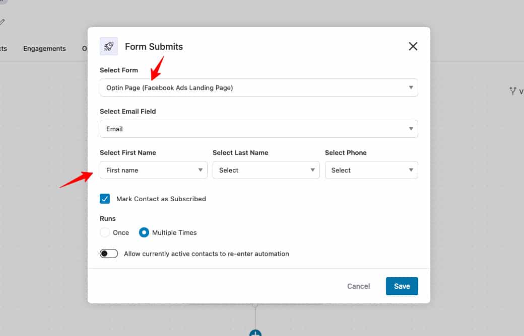This screenshot has height=336, width=524.
Task: Expand the Select Phone dropdown arrow
Action: click(411, 170)
